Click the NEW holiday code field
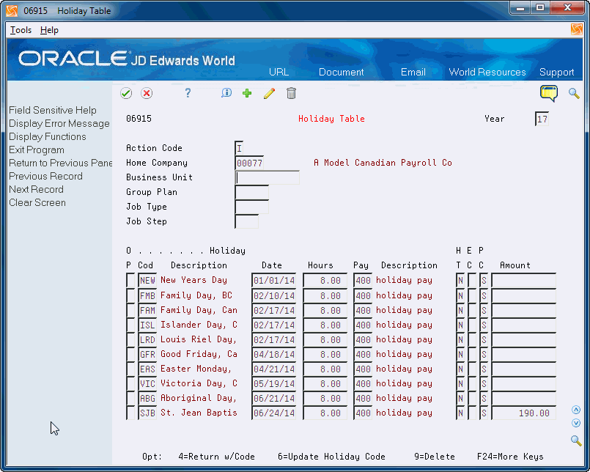590x472 pixels. [x=147, y=281]
